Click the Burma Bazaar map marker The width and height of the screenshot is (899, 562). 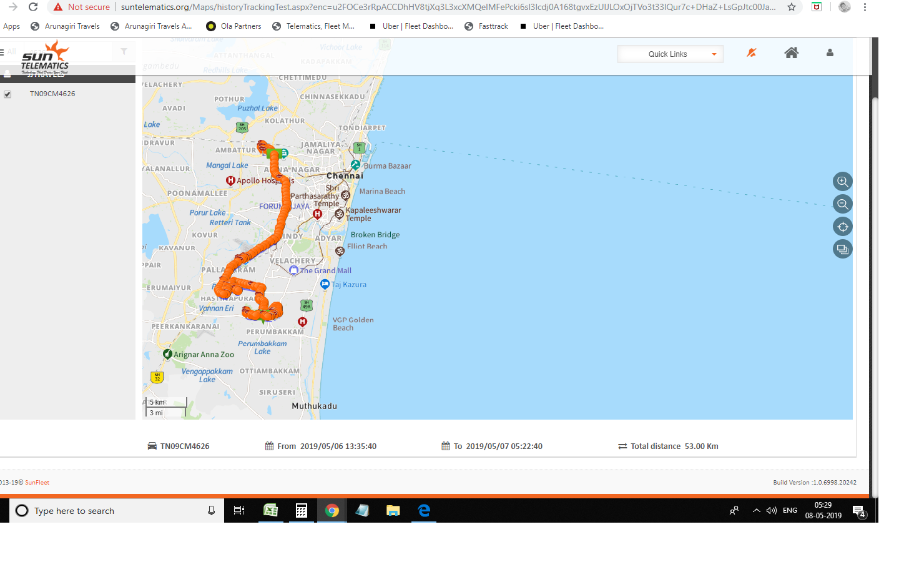point(355,165)
